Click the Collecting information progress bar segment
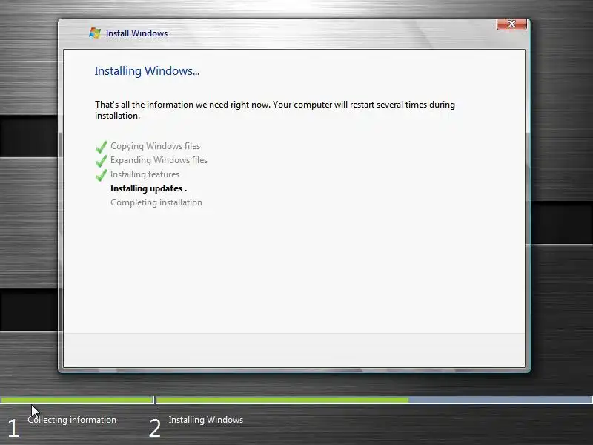The image size is (593, 445). [77, 400]
